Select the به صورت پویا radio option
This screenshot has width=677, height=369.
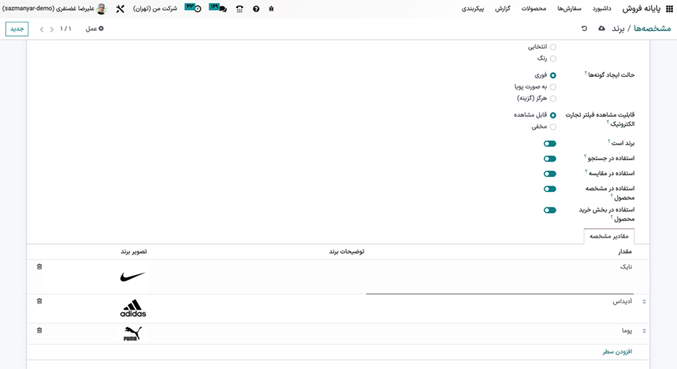553,87
